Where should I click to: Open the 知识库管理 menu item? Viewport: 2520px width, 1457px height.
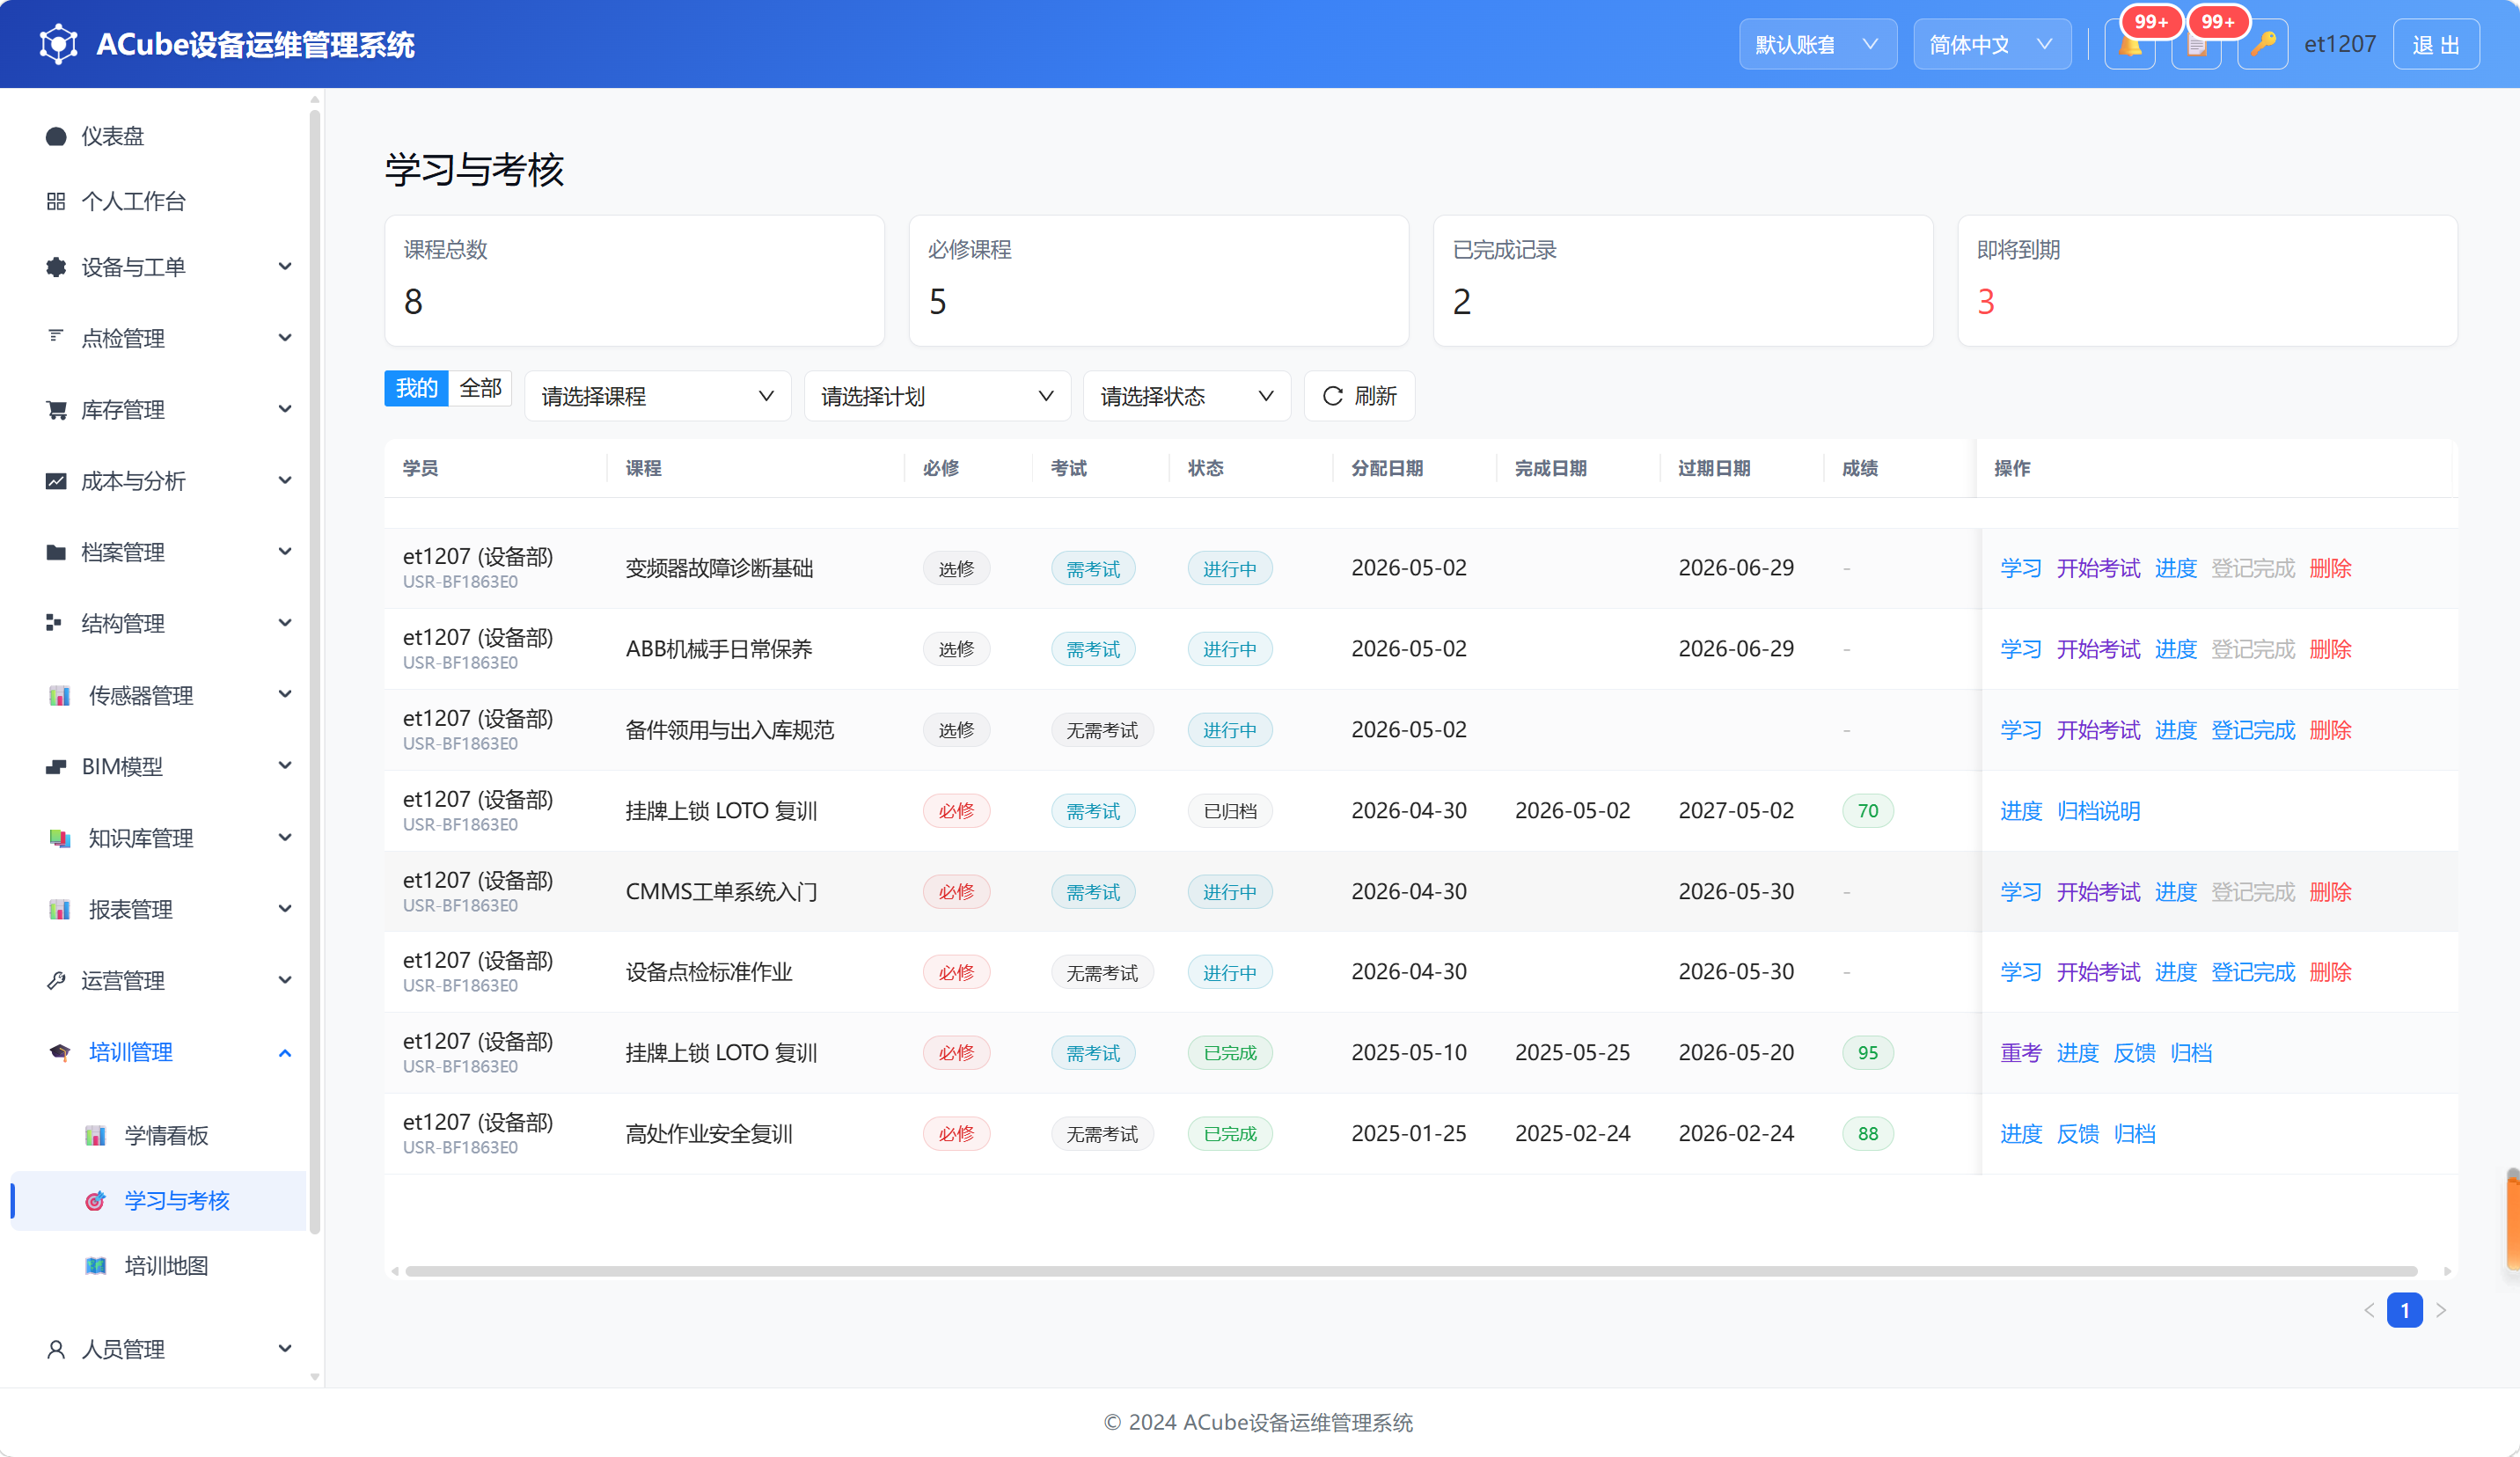(160, 838)
